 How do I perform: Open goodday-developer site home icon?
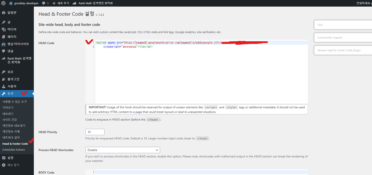[x=11, y=3]
